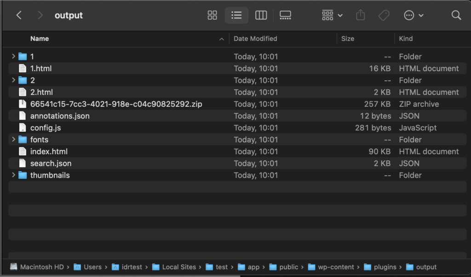Screen dimensions: 471x277
Task: Select the index.html file
Action: [49, 151]
